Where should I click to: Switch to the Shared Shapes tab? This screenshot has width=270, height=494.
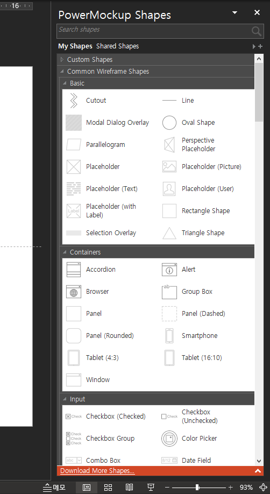(117, 46)
